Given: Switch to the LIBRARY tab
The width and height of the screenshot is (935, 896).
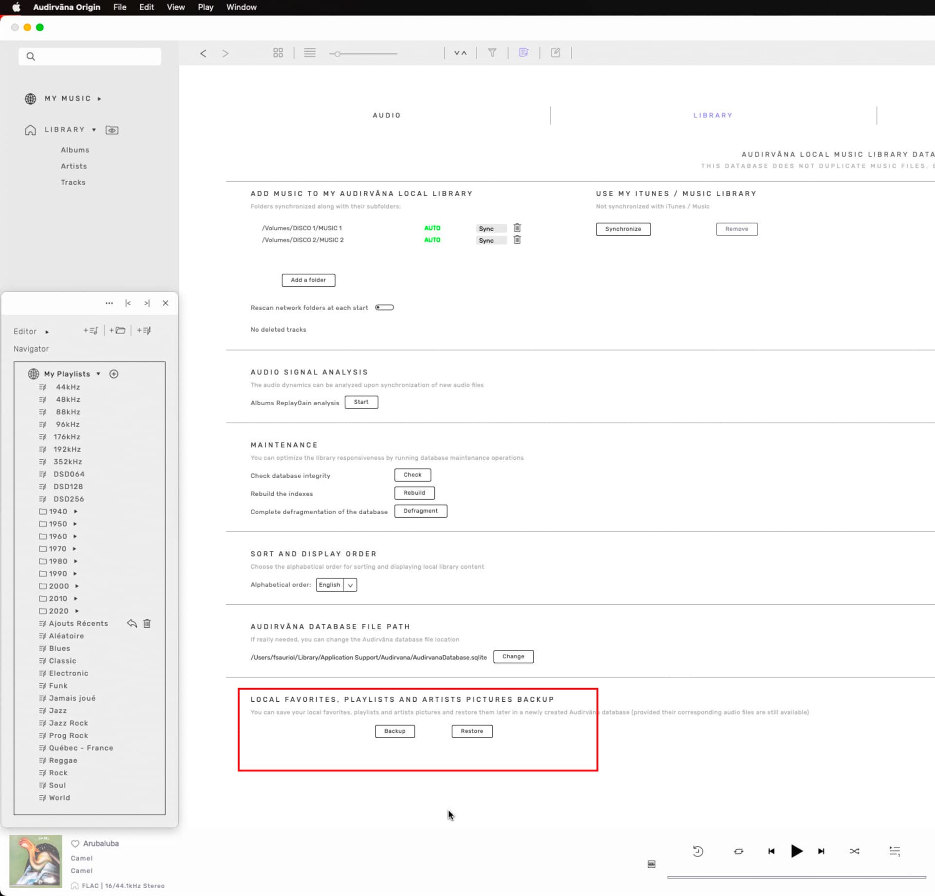Looking at the screenshot, I should tap(713, 115).
